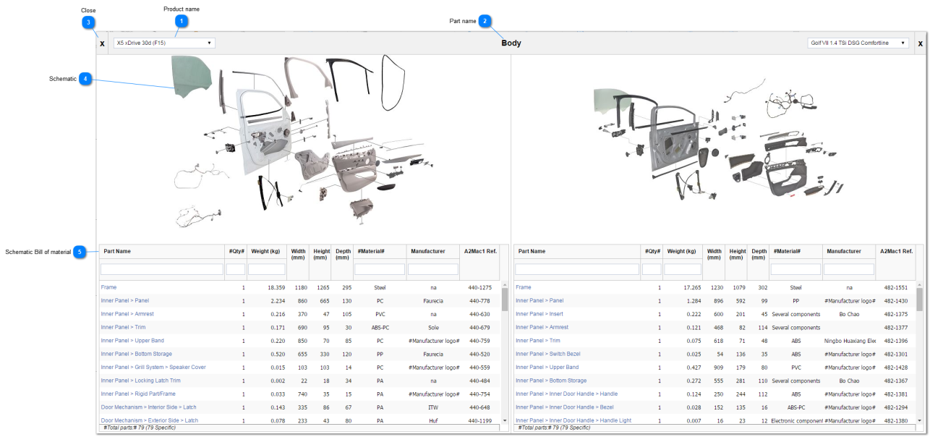
Task: Close the Golf VII comparison panel
Action: (x=921, y=43)
